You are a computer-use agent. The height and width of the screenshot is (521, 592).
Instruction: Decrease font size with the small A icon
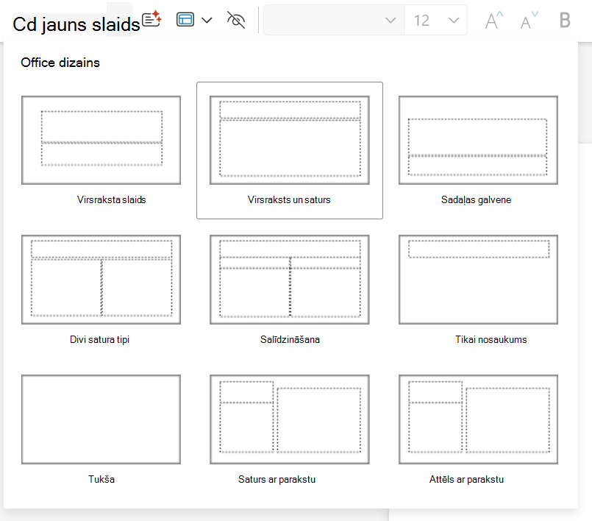(529, 21)
